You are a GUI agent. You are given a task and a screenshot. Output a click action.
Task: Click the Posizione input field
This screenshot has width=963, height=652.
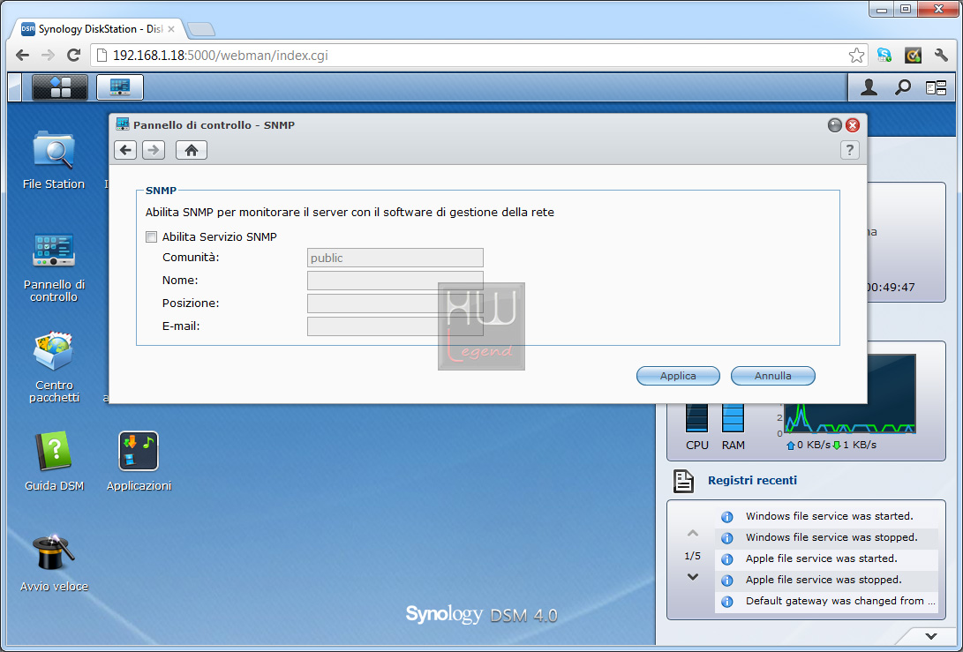coord(395,304)
